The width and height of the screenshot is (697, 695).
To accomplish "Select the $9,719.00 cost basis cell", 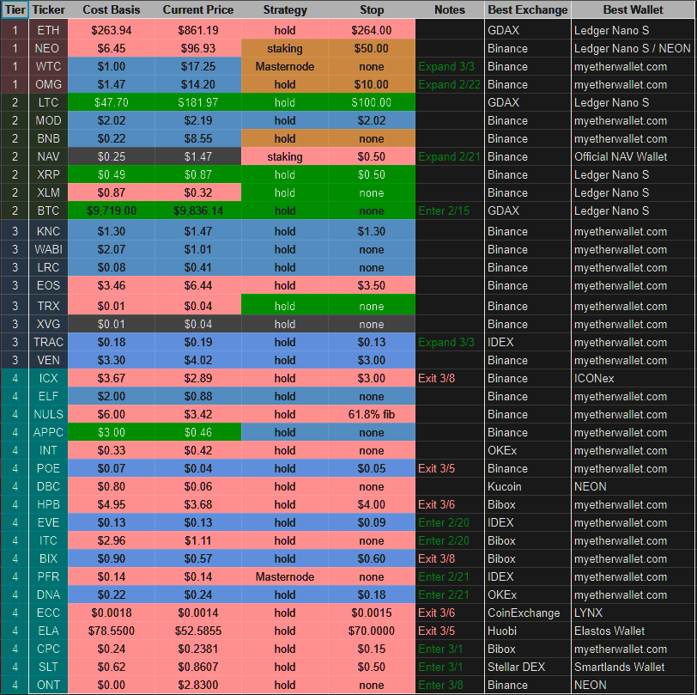I will (x=111, y=210).
